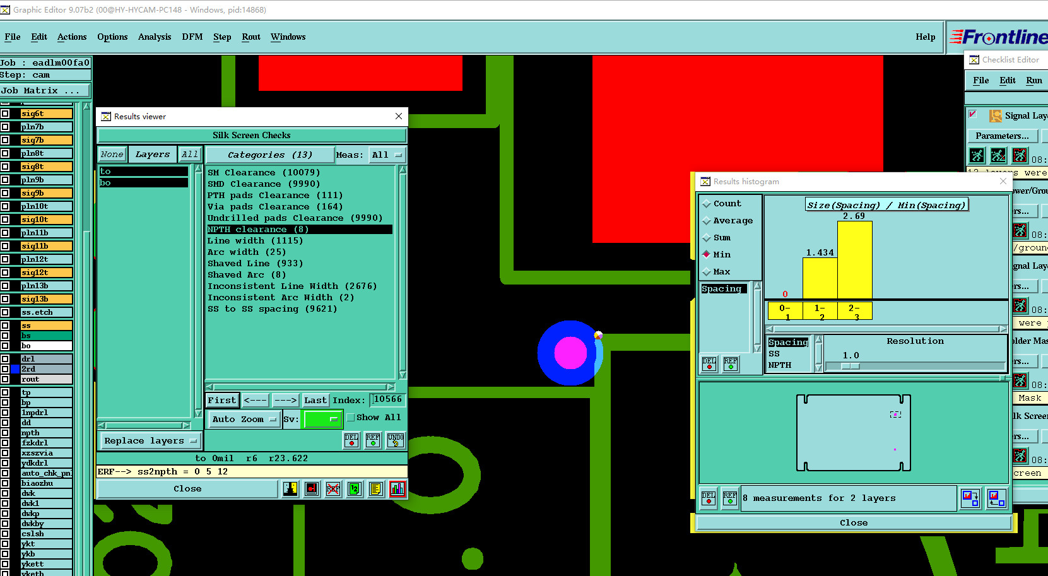Select the Max radio option
Image resolution: width=1048 pixels, height=576 pixels.
(x=707, y=272)
